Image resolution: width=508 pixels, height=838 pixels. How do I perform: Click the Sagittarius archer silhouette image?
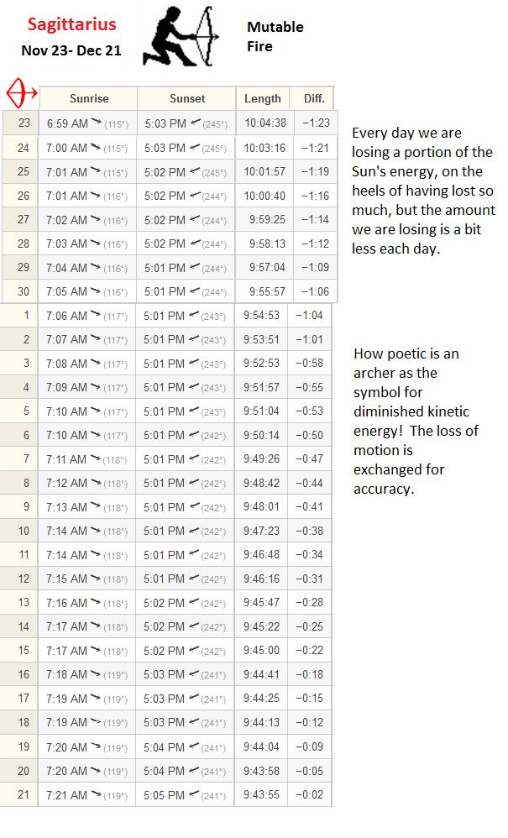(x=181, y=36)
